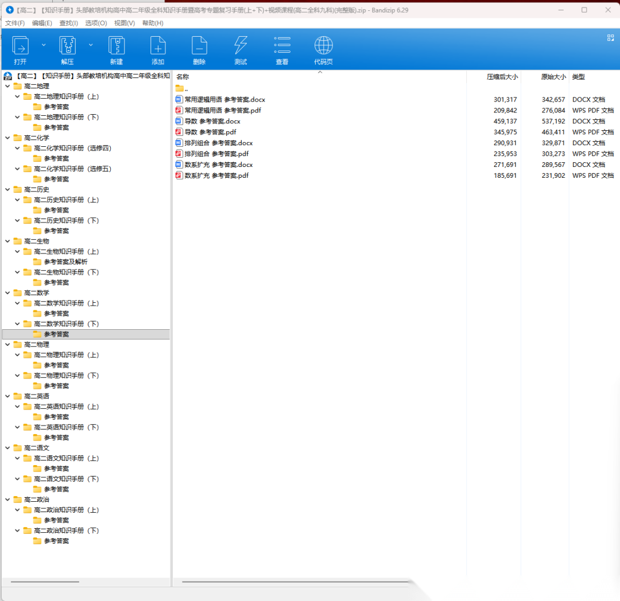Click the 新建 (New archive) icon
The width and height of the screenshot is (620, 601).
pos(117,46)
